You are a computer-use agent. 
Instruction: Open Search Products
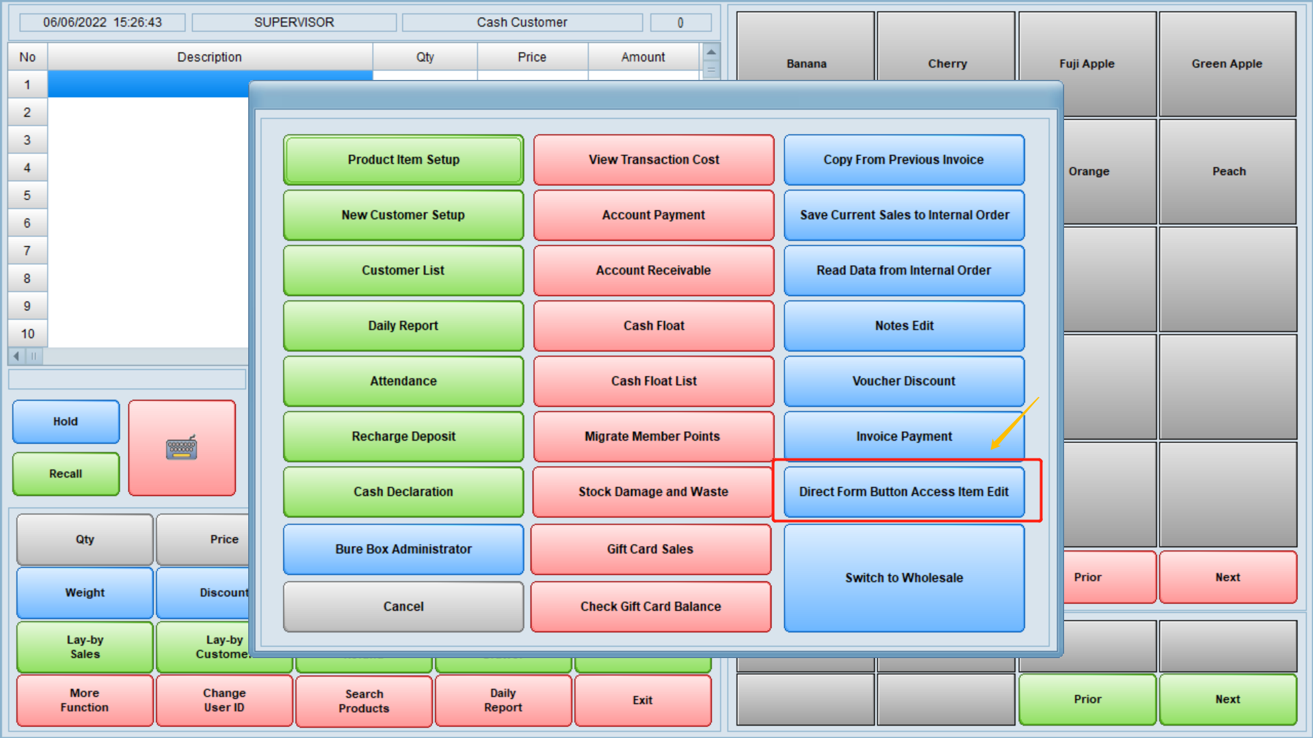click(363, 700)
